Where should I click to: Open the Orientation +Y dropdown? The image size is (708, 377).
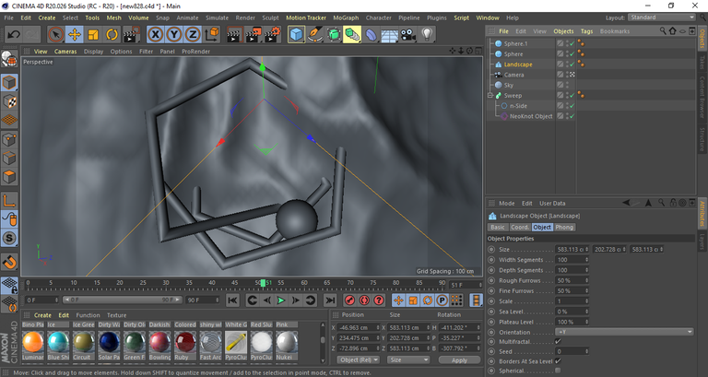tap(624, 332)
